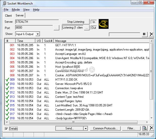Screen dimensions: 156x139
Task: Click the # column header
Action: (x=10, y=41)
